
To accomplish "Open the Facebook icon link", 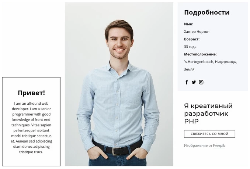I will pyautogui.click(x=187, y=82).
